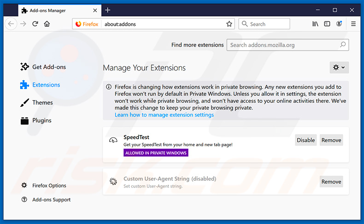This screenshot has width=364, height=224.
Task: Bookmark this page with the star icon
Action: (x=229, y=24)
